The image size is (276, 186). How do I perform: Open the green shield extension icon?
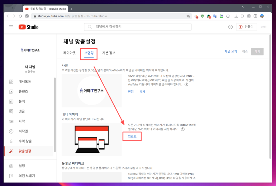pyautogui.click(x=202, y=16)
